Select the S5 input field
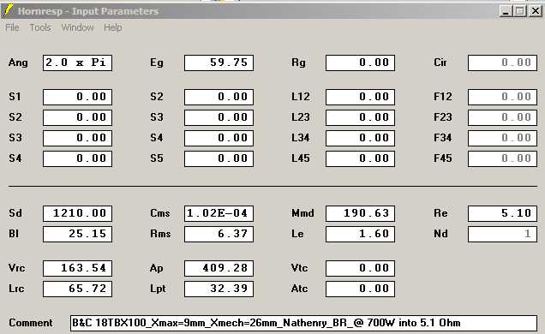This screenshot has width=545, height=334. 219,158
